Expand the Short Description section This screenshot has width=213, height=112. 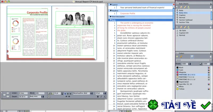(111, 17)
